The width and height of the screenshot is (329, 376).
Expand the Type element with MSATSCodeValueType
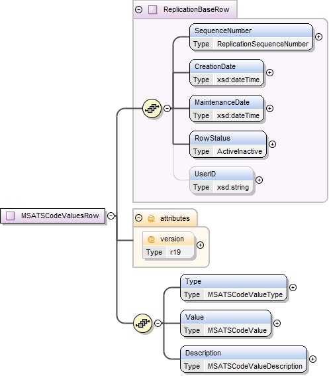click(293, 288)
